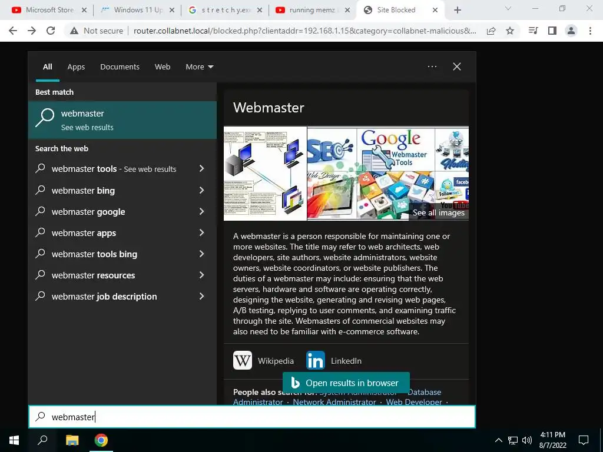The image size is (603, 452).
Task: Open the Wikipedia source link
Action: [x=263, y=361]
